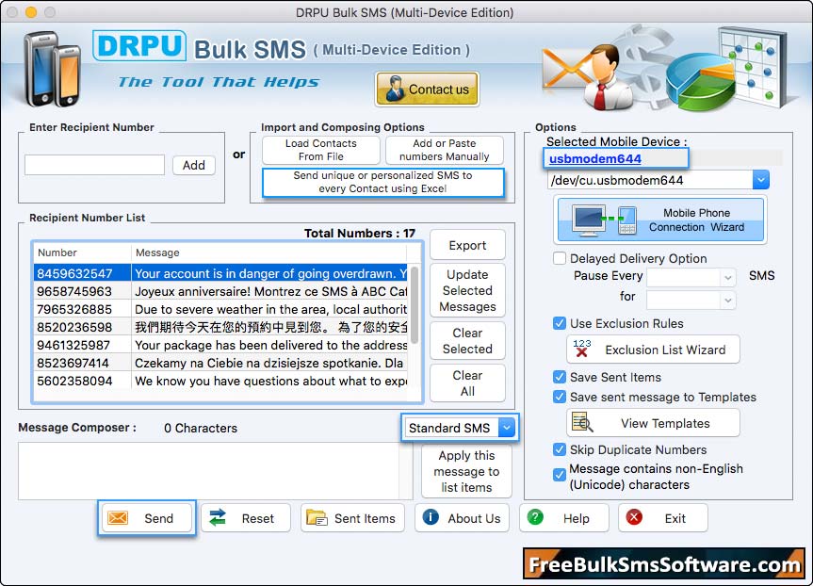Open the Mobile Phone Connection Wizard
The height and width of the screenshot is (586, 813).
click(660, 220)
